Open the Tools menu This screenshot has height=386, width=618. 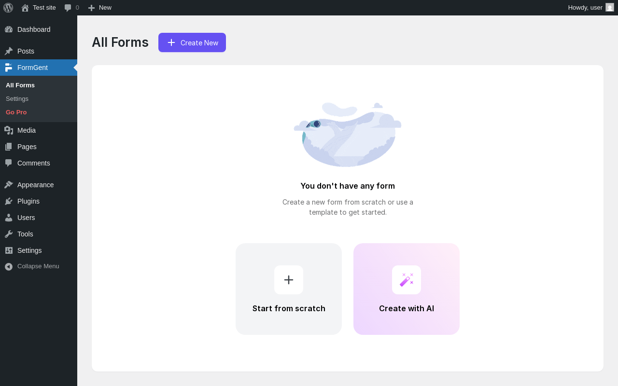(39, 234)
